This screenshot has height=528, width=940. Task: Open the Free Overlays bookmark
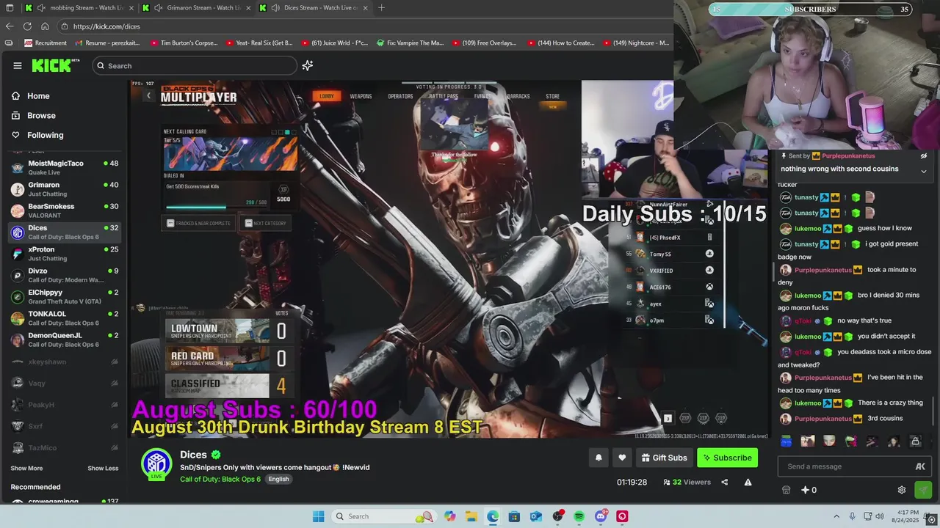coord(483,43)
